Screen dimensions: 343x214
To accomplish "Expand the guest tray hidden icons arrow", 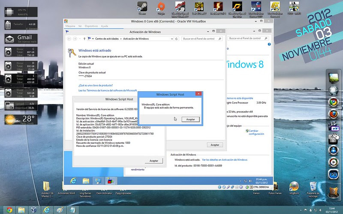I will (241, 181).
